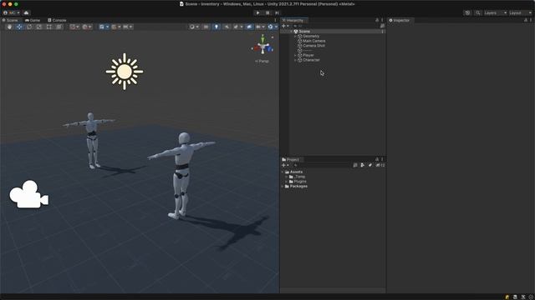Switch to the Game tab
The width and height of the screenshot is (535, 300).
[33, 20]
